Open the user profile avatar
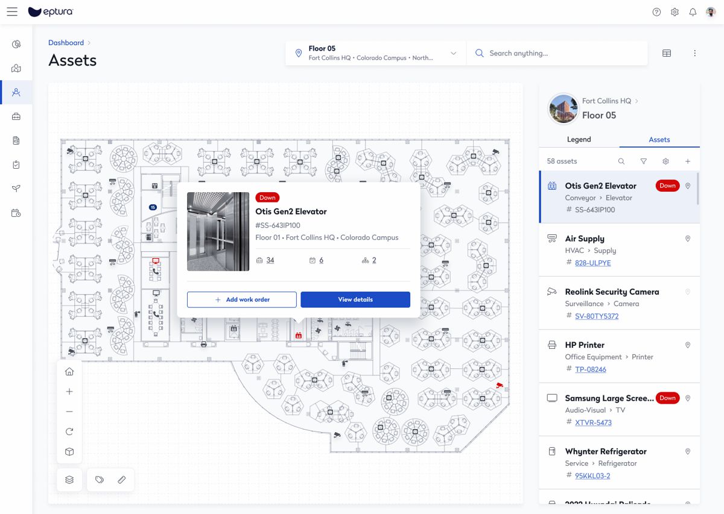724x514 pixels. 711,12
